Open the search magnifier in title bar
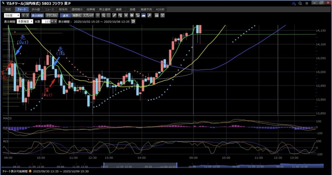This screenshot has width=332, height=175. 300,3
